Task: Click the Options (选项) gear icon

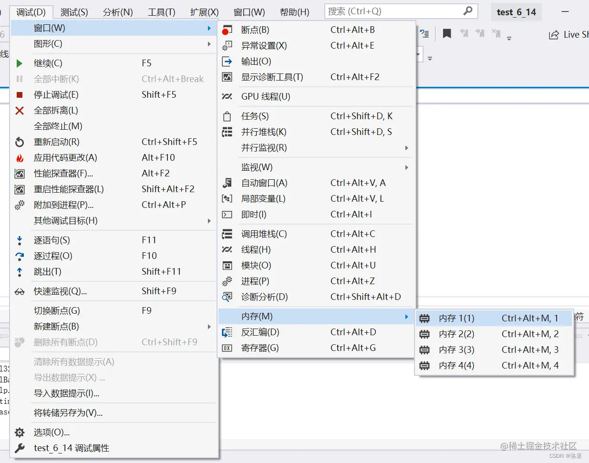Action: [x=20, y=432]
